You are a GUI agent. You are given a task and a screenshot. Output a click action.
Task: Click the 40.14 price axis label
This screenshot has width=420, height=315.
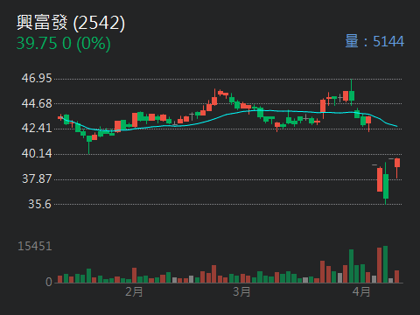point(37,153)
